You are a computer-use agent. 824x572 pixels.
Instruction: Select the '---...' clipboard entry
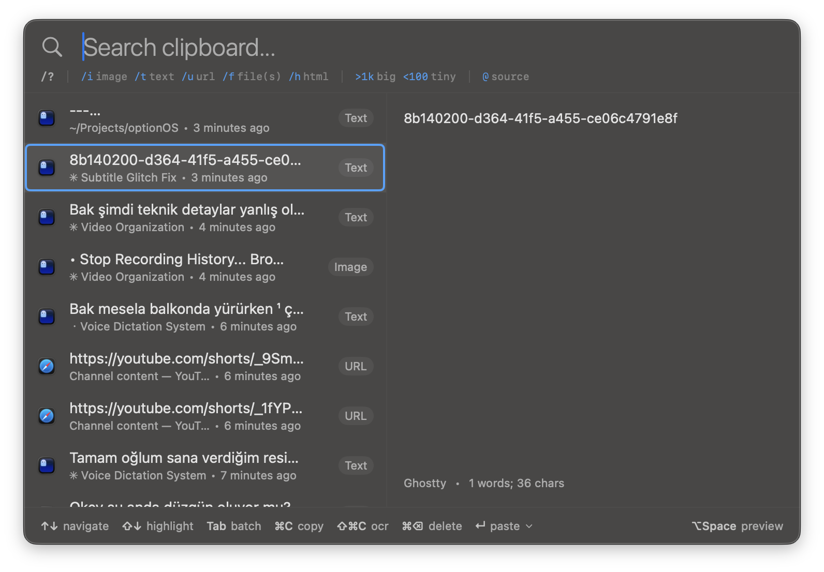pos(205,118)
